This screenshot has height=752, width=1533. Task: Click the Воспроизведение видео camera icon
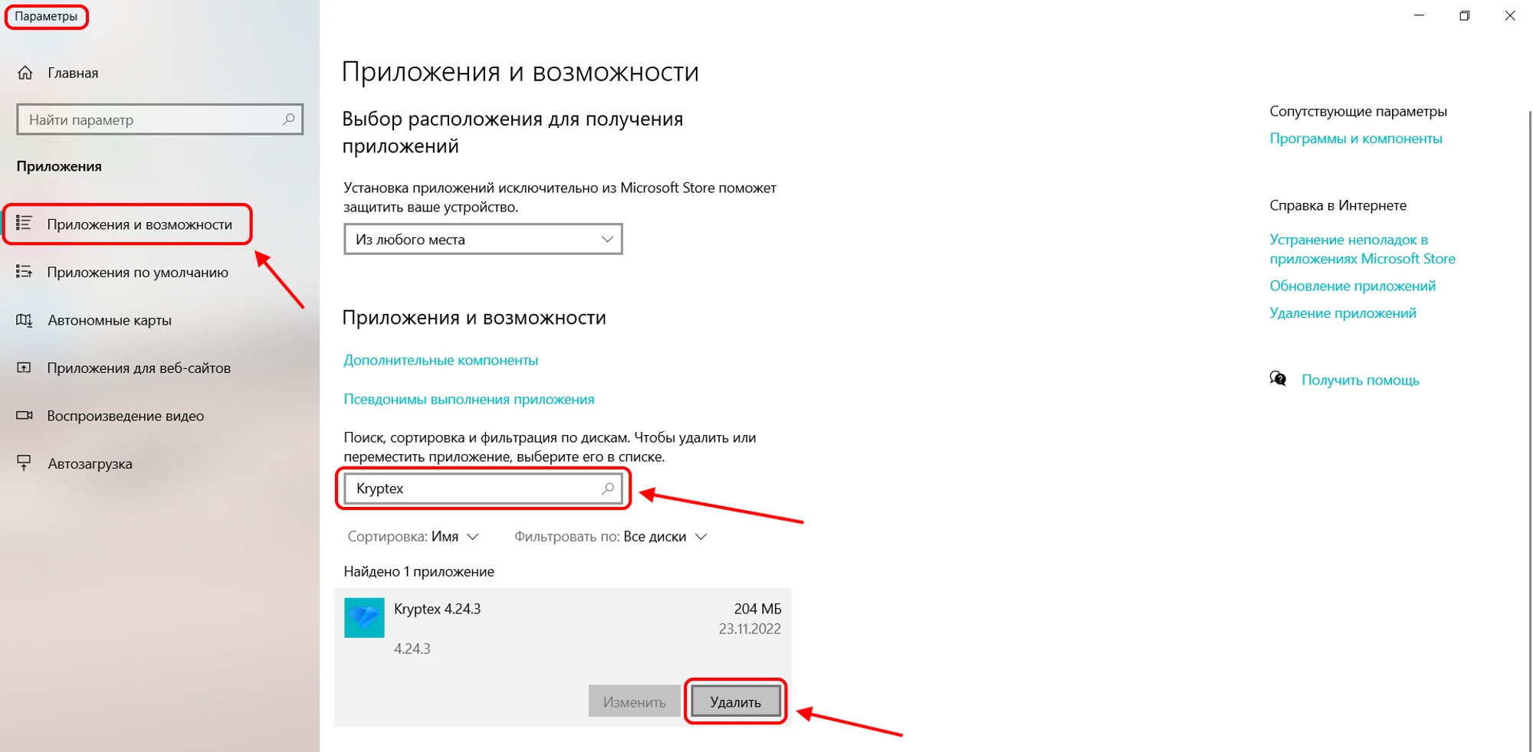pyautogui.click(x=25, y=416)
